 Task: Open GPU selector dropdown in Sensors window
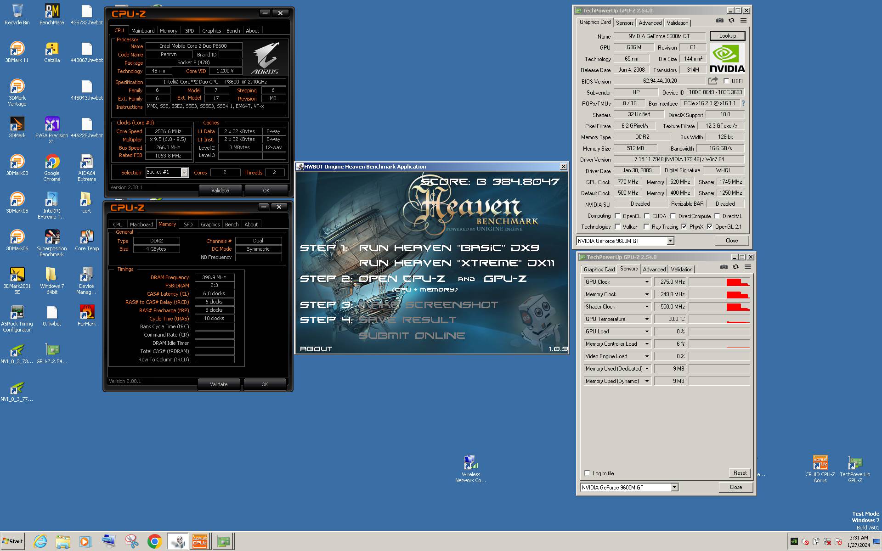pos(674,488)
